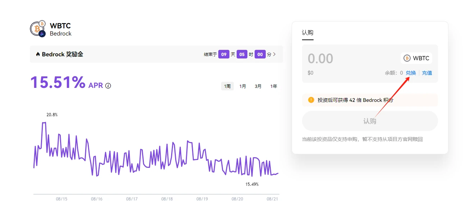The height and width of the screenshot is (217, 470).
Task: Click the Bitcoin badge on the WBTC avatar
Action: tap(42, 24)
